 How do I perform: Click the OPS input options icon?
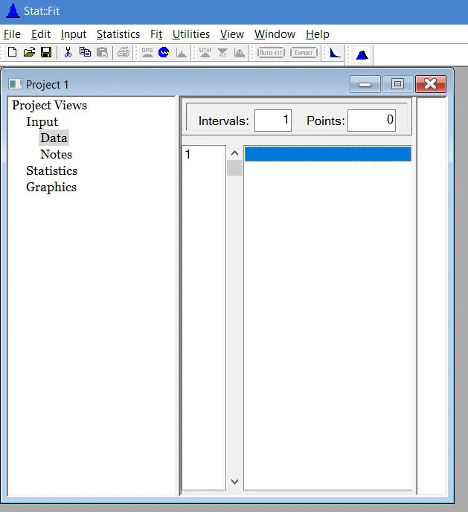coord(147,52)
